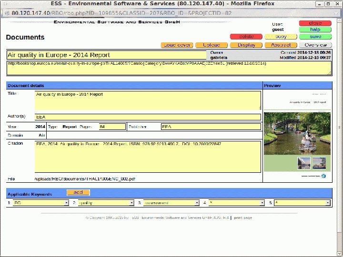
Task: Click the Title text area in details
Action: coord(148,100)
